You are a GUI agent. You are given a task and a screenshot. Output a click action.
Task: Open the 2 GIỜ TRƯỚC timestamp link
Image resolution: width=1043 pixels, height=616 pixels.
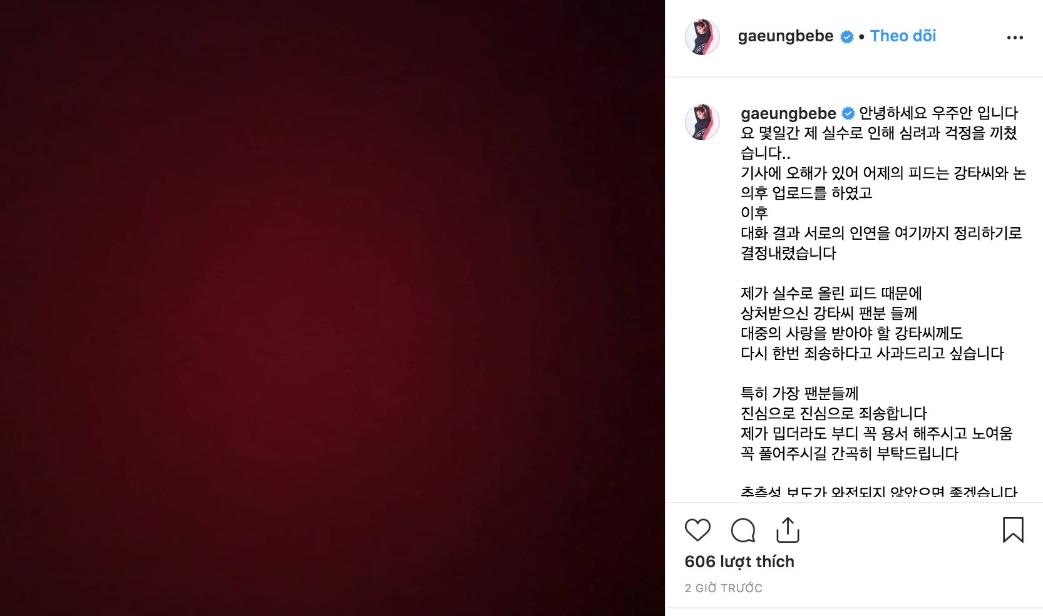point(723,588)
